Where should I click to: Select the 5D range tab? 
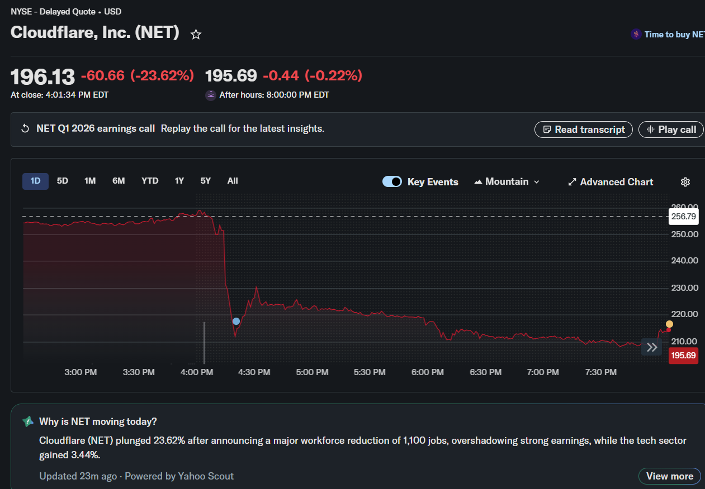[x=63, y=181]
